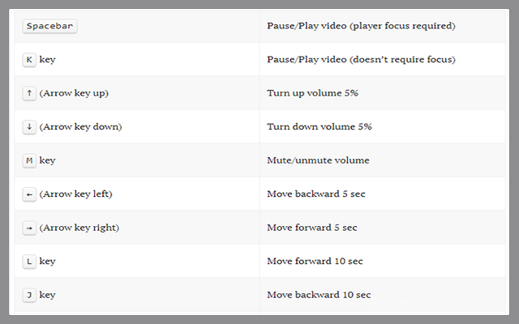Click the "Move forward 10 sec" text
519x324 pixels.
click(315, 262)
